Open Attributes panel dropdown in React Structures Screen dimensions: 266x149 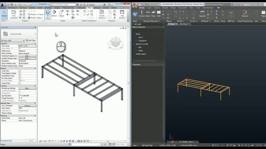coord(206,21)
